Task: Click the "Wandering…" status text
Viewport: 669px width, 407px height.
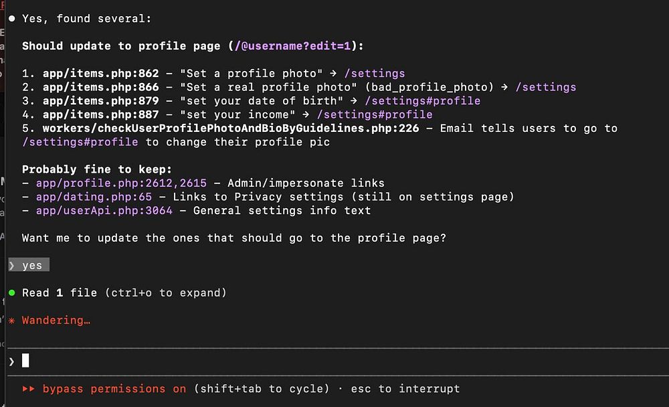Action: [56, 321]
